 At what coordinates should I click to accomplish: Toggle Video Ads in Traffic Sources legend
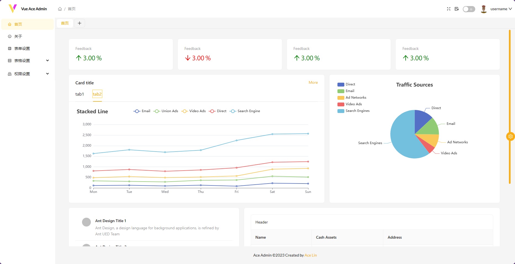pyautogui.click(x=350, y=104)
